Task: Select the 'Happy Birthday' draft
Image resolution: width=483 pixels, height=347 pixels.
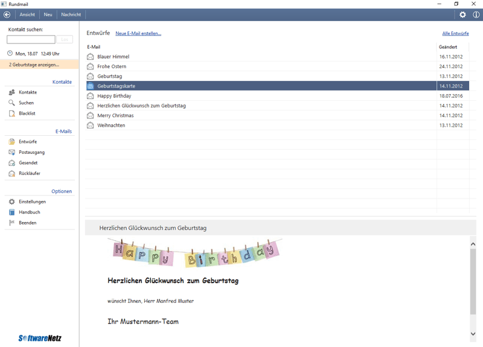Action: pyautogui.click(x=114, y=96)
